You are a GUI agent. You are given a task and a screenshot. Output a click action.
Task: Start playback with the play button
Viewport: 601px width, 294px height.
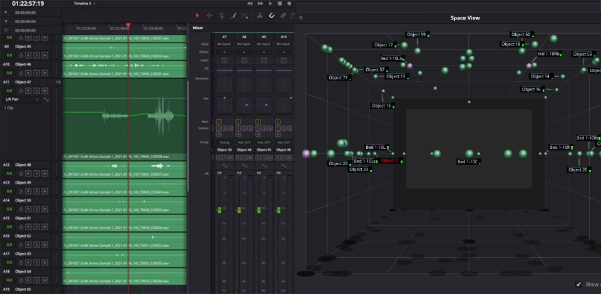pyautogui.click(x=270, y=4)
